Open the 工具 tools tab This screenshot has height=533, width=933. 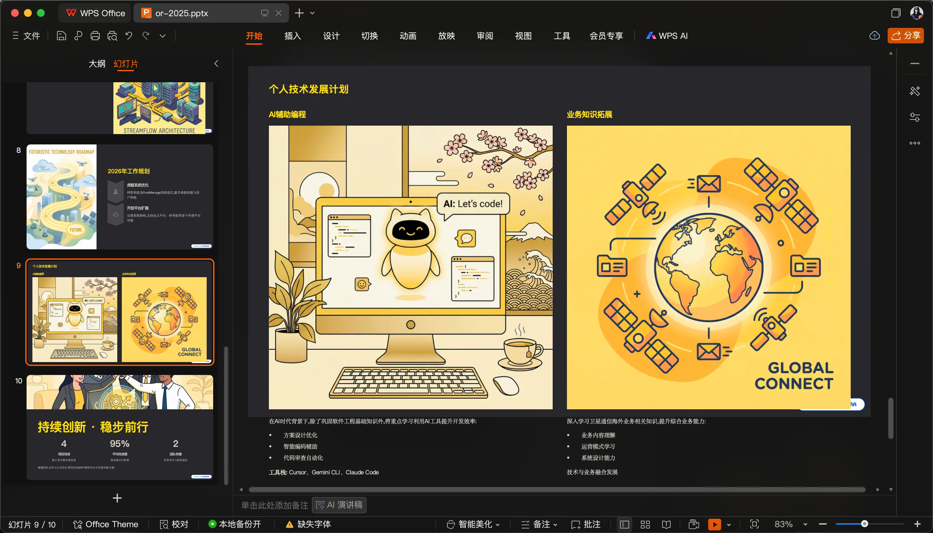click(562, 36)
